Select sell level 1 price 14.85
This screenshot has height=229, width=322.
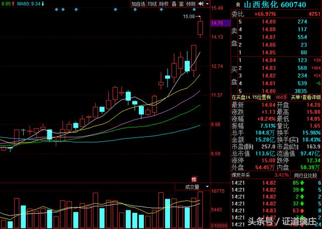[269, 52]
